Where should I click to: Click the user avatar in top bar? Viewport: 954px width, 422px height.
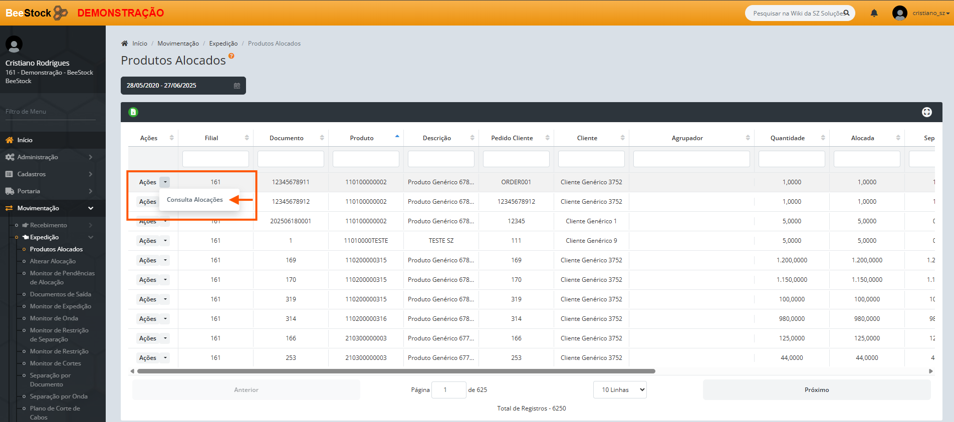click(x=899, y=13)
